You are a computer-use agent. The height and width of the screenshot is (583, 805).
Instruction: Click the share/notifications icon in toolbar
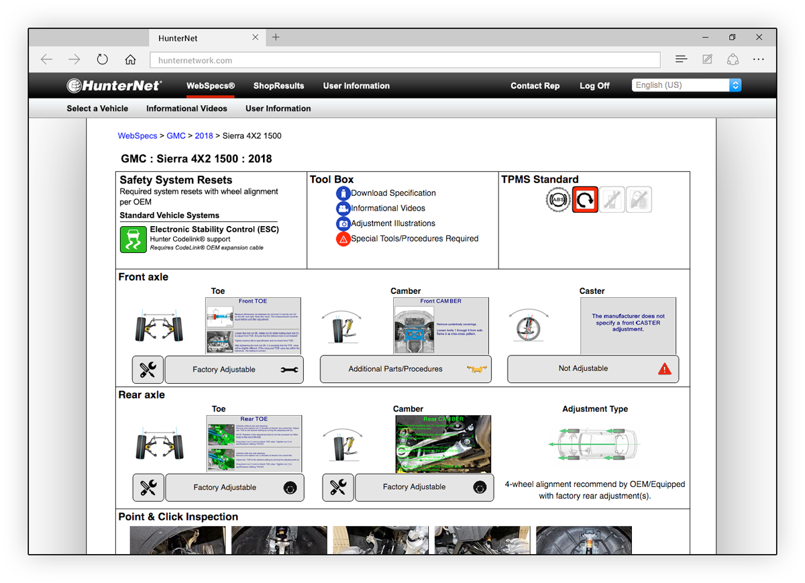coord(733,60)
